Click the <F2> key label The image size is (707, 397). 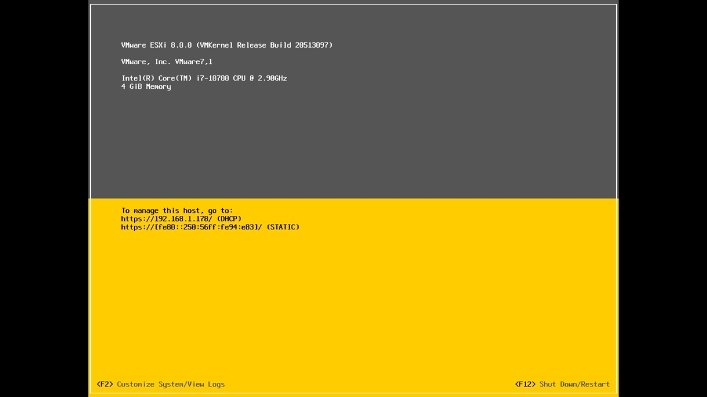(105, 384)
